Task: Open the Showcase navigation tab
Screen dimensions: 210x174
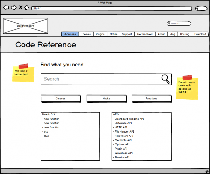Action: point(70,34)
